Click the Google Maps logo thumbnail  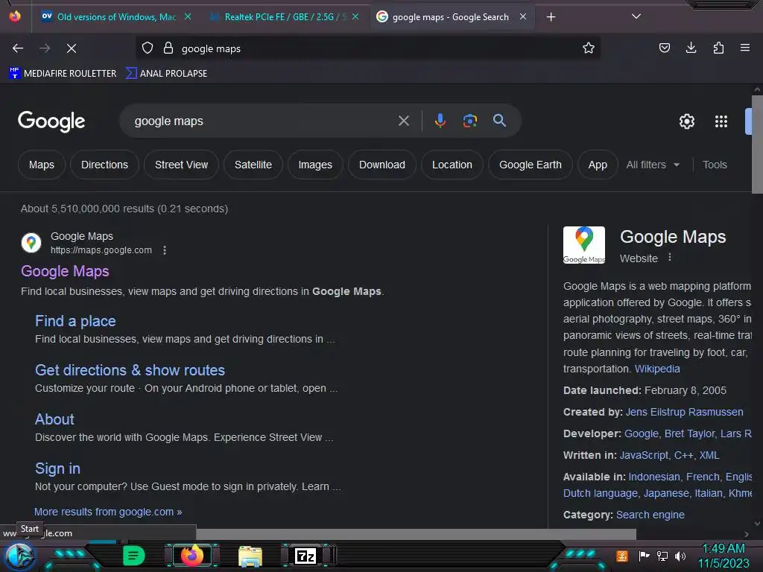point(584,245)
